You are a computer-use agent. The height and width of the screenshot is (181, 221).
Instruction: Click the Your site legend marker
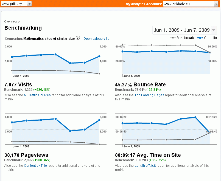[x=200, y=38]
